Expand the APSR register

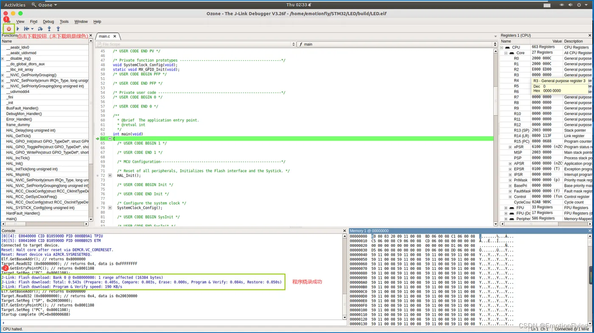point(510,164)
